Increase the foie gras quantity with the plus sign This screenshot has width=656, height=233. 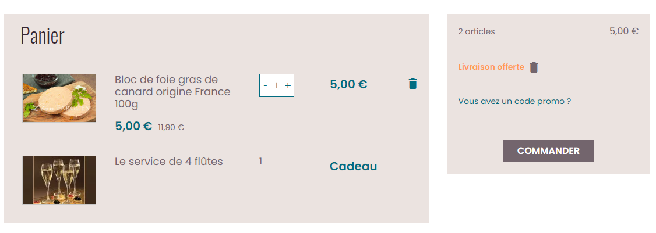click(288, 85)
